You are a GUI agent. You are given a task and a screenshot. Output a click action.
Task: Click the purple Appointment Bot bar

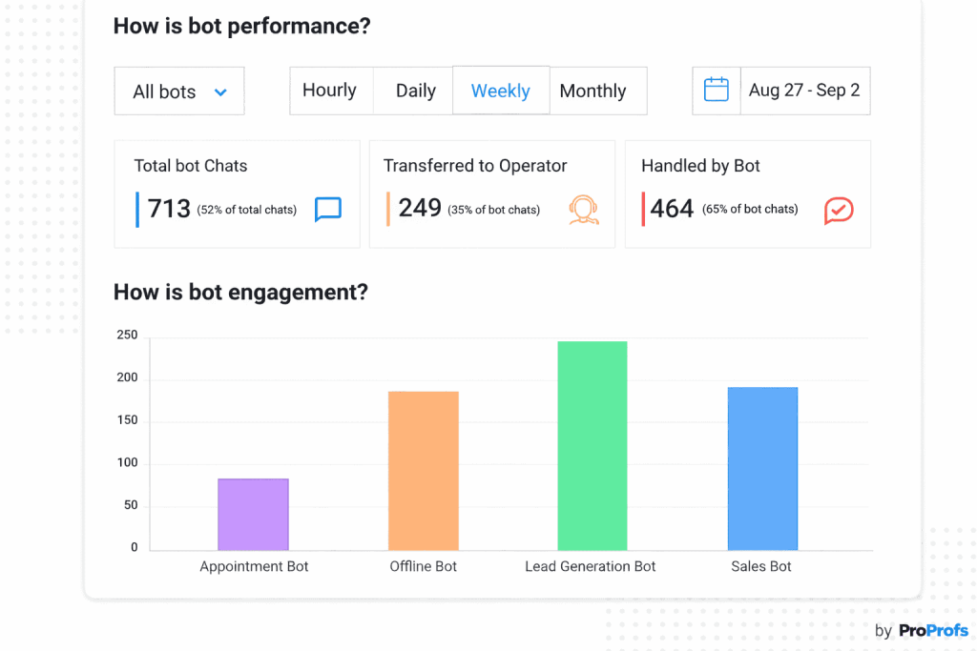pyautogui.click(x=253, y=512)
